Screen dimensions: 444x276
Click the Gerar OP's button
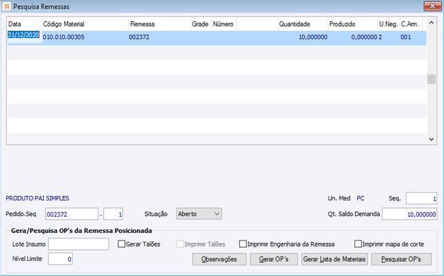[274, 259]
